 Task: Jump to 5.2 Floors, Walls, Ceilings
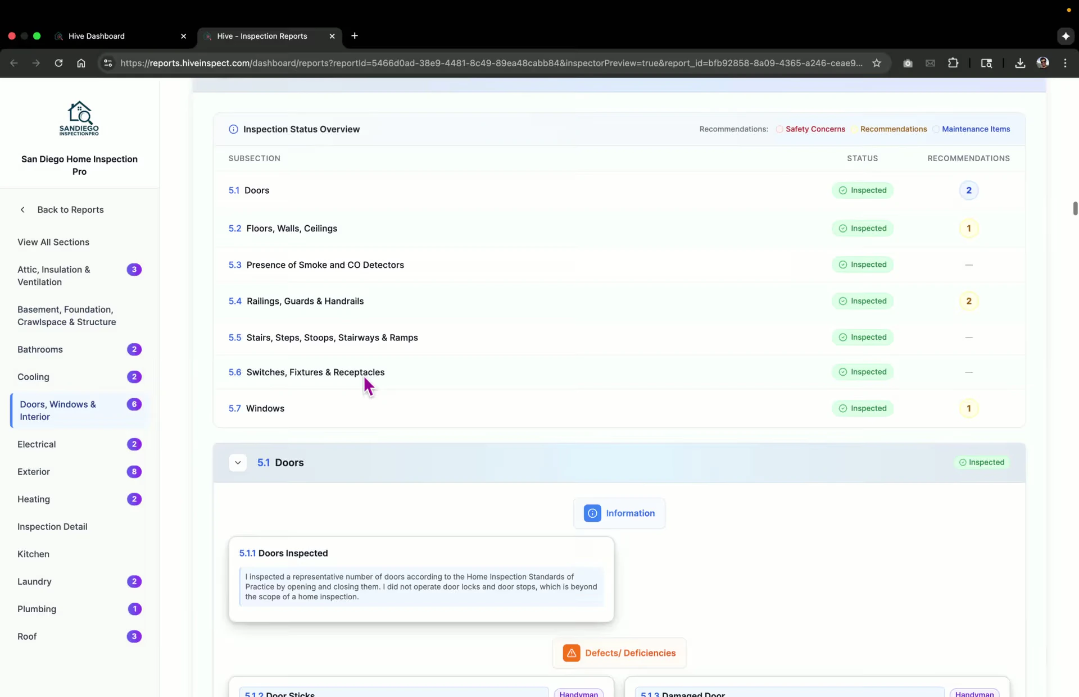click(x=619, y=229)
